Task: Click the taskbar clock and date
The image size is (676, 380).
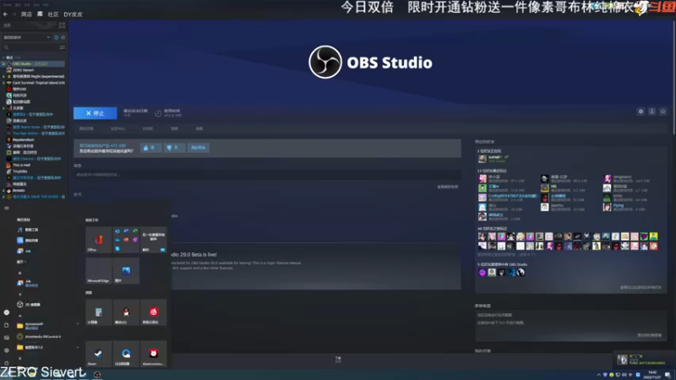Action: (x=652, y=374)
